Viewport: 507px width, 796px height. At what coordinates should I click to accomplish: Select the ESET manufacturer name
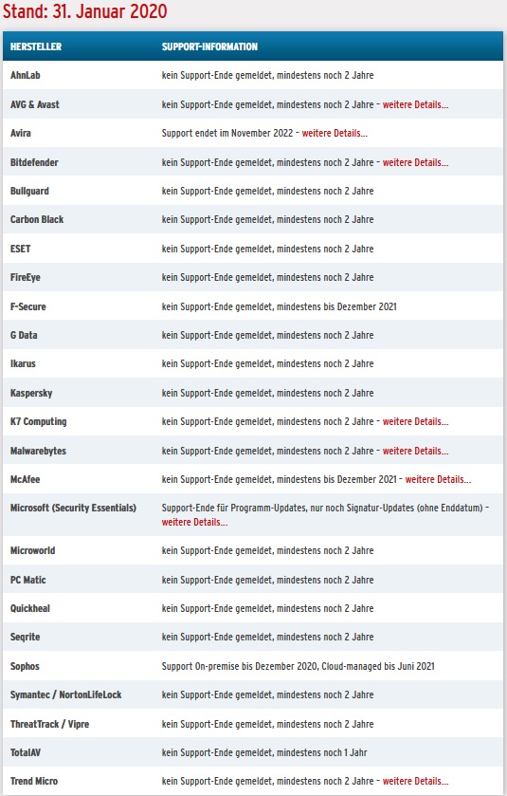20,249
